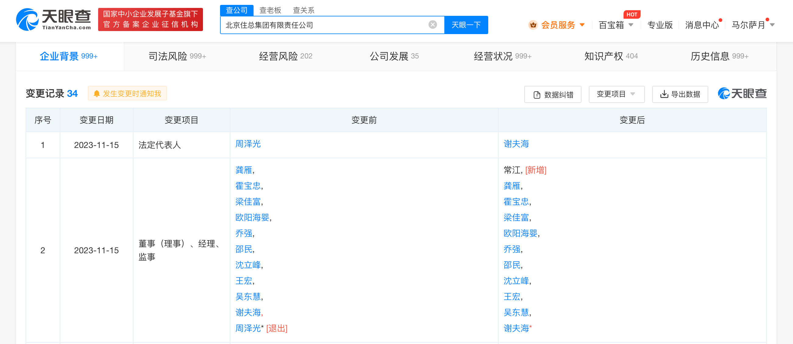Viewport: 793px width, 344px height.
Task: Click the 董事（理事）、经理、监事 cell
Action: 182,250
